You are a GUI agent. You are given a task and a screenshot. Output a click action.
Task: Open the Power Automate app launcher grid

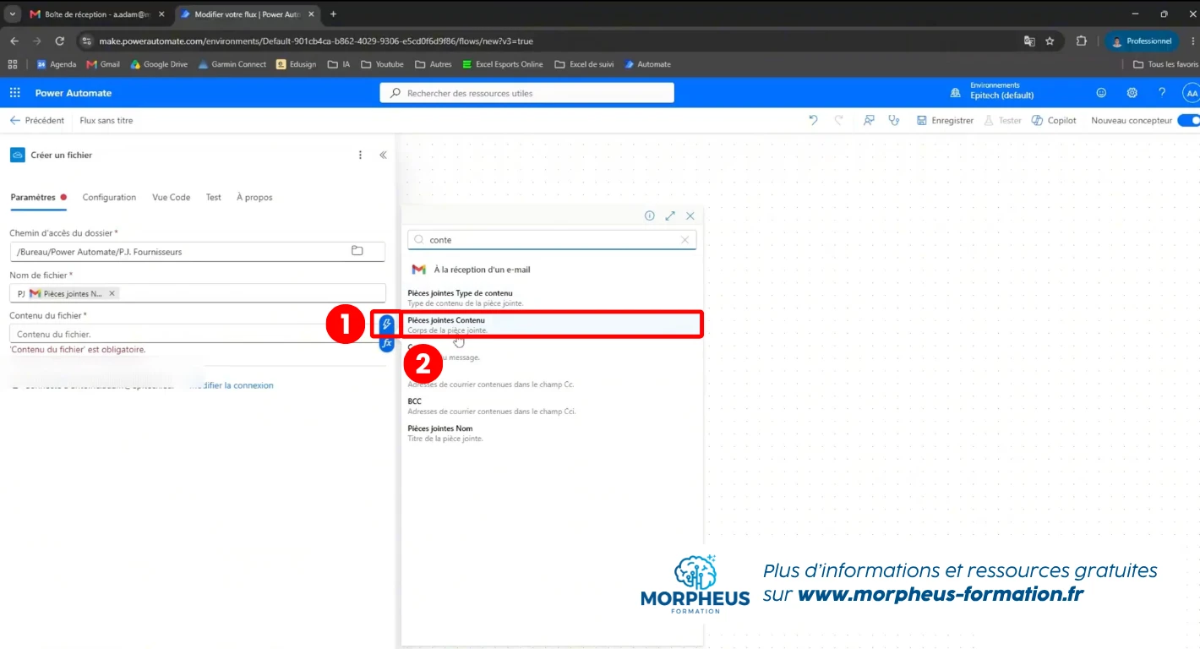click(x=15, y=93)
